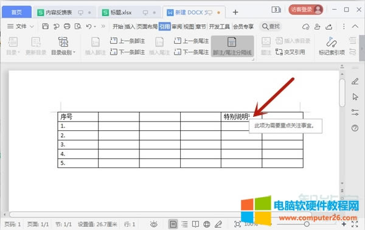Switch to page layout view in status bar
The height and width of the screenshot is (230, 365).
[x=173, y=224]
